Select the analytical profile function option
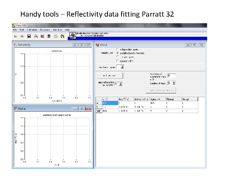The image size is (239, 179). point(118,53)
